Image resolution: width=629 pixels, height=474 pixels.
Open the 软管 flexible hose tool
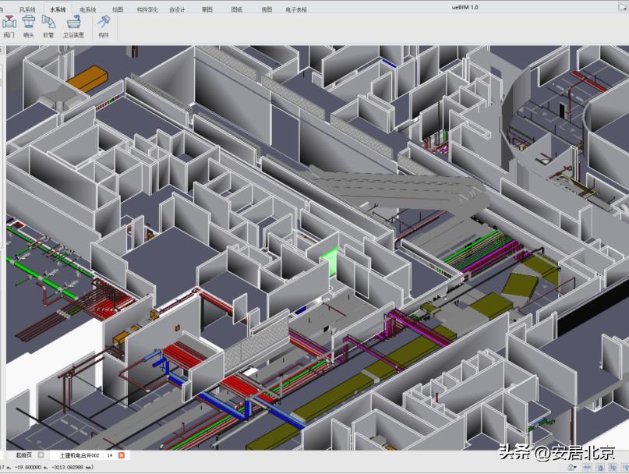tap(48, 25)
